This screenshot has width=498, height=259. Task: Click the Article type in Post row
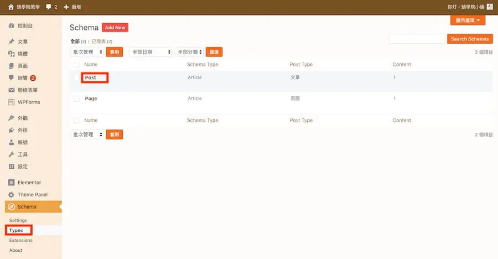[x=195, y=77]
